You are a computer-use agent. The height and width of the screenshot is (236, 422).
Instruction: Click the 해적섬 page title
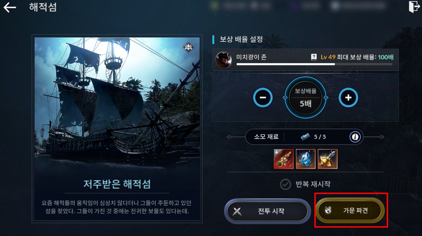click(x=43, y=7)
